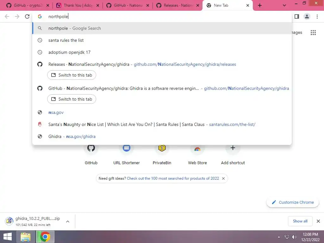Dismiss the gift ideas promo

pyautogui.click(x=223, y=178)
